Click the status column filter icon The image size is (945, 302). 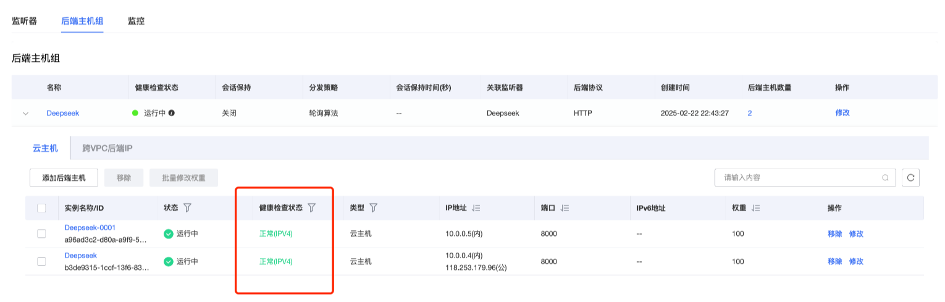pyautogui.click(x=187, y=208)
